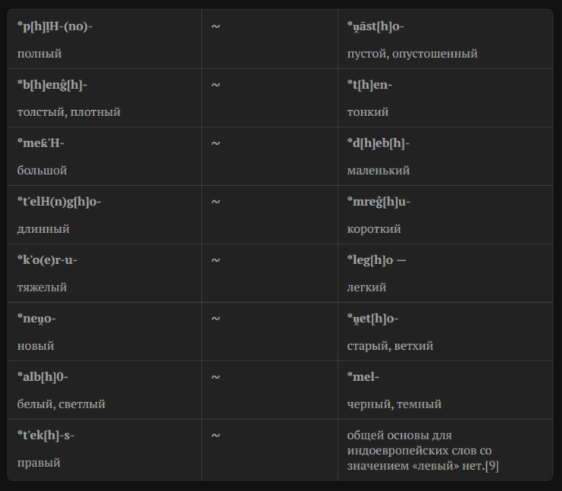The height and width of the screenshot is (491, 562).
Task: Click the word «большой»
Action: tap(42, 171)
